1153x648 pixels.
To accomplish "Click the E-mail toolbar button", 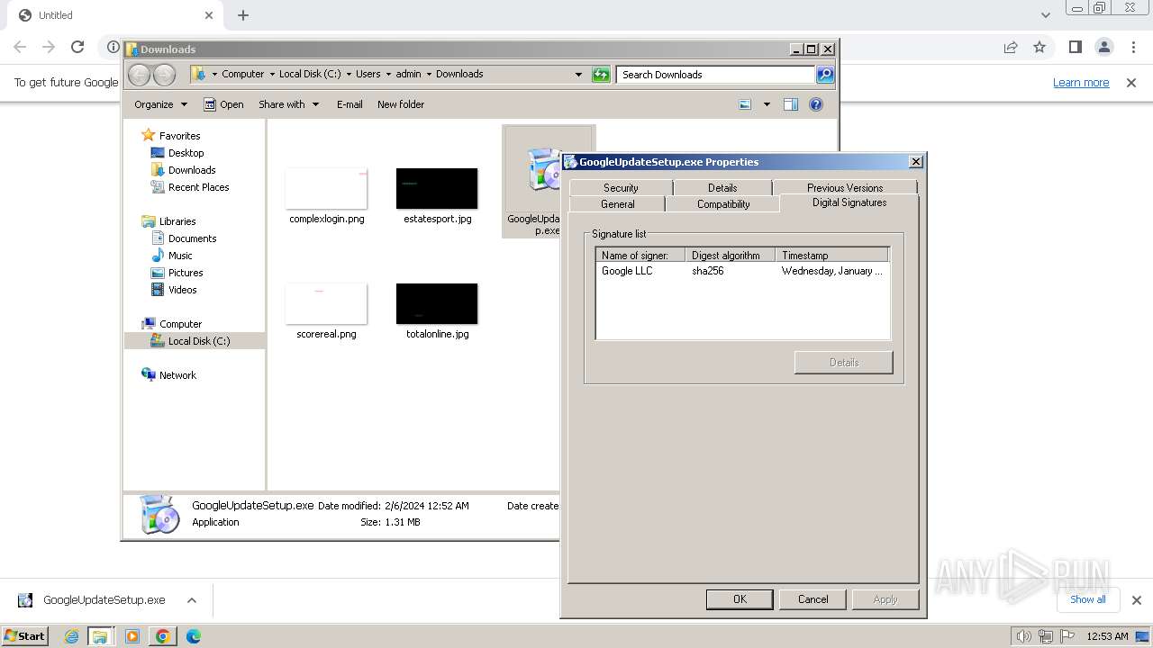I will click(x=350, y=104).
